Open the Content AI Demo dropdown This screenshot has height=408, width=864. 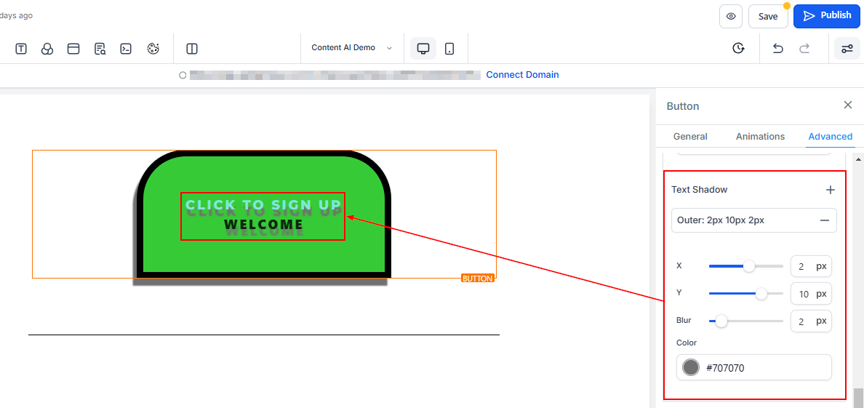click(x=351, y=48)
